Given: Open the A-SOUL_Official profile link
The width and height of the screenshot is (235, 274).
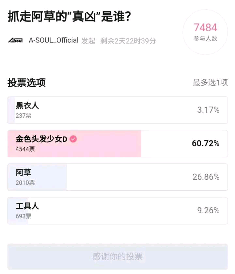Looking at the screenshot, I should click(54, 40).
